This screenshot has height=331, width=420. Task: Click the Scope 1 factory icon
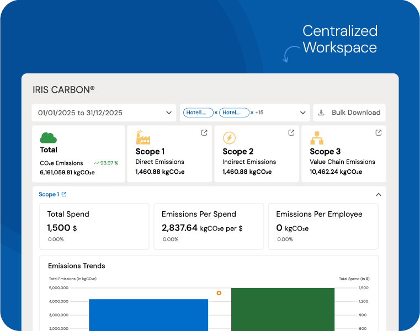tap(143, 137)
